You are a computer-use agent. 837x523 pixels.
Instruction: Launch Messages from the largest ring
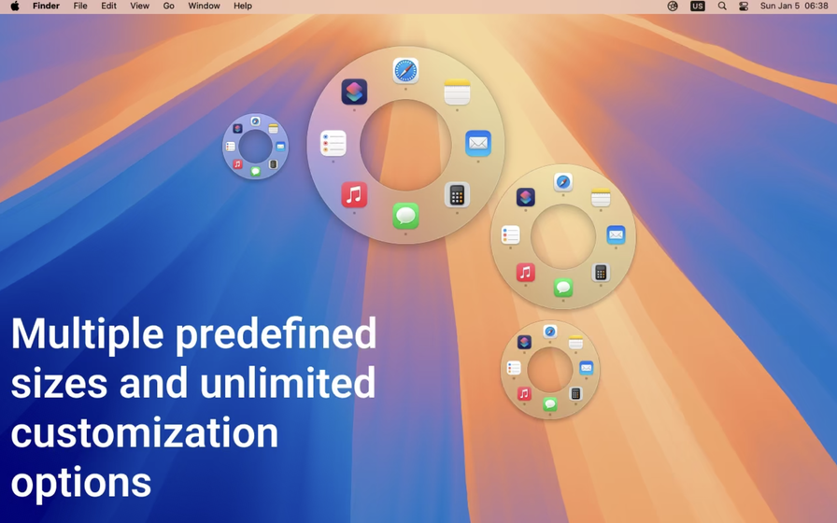(x=405, y=216)
